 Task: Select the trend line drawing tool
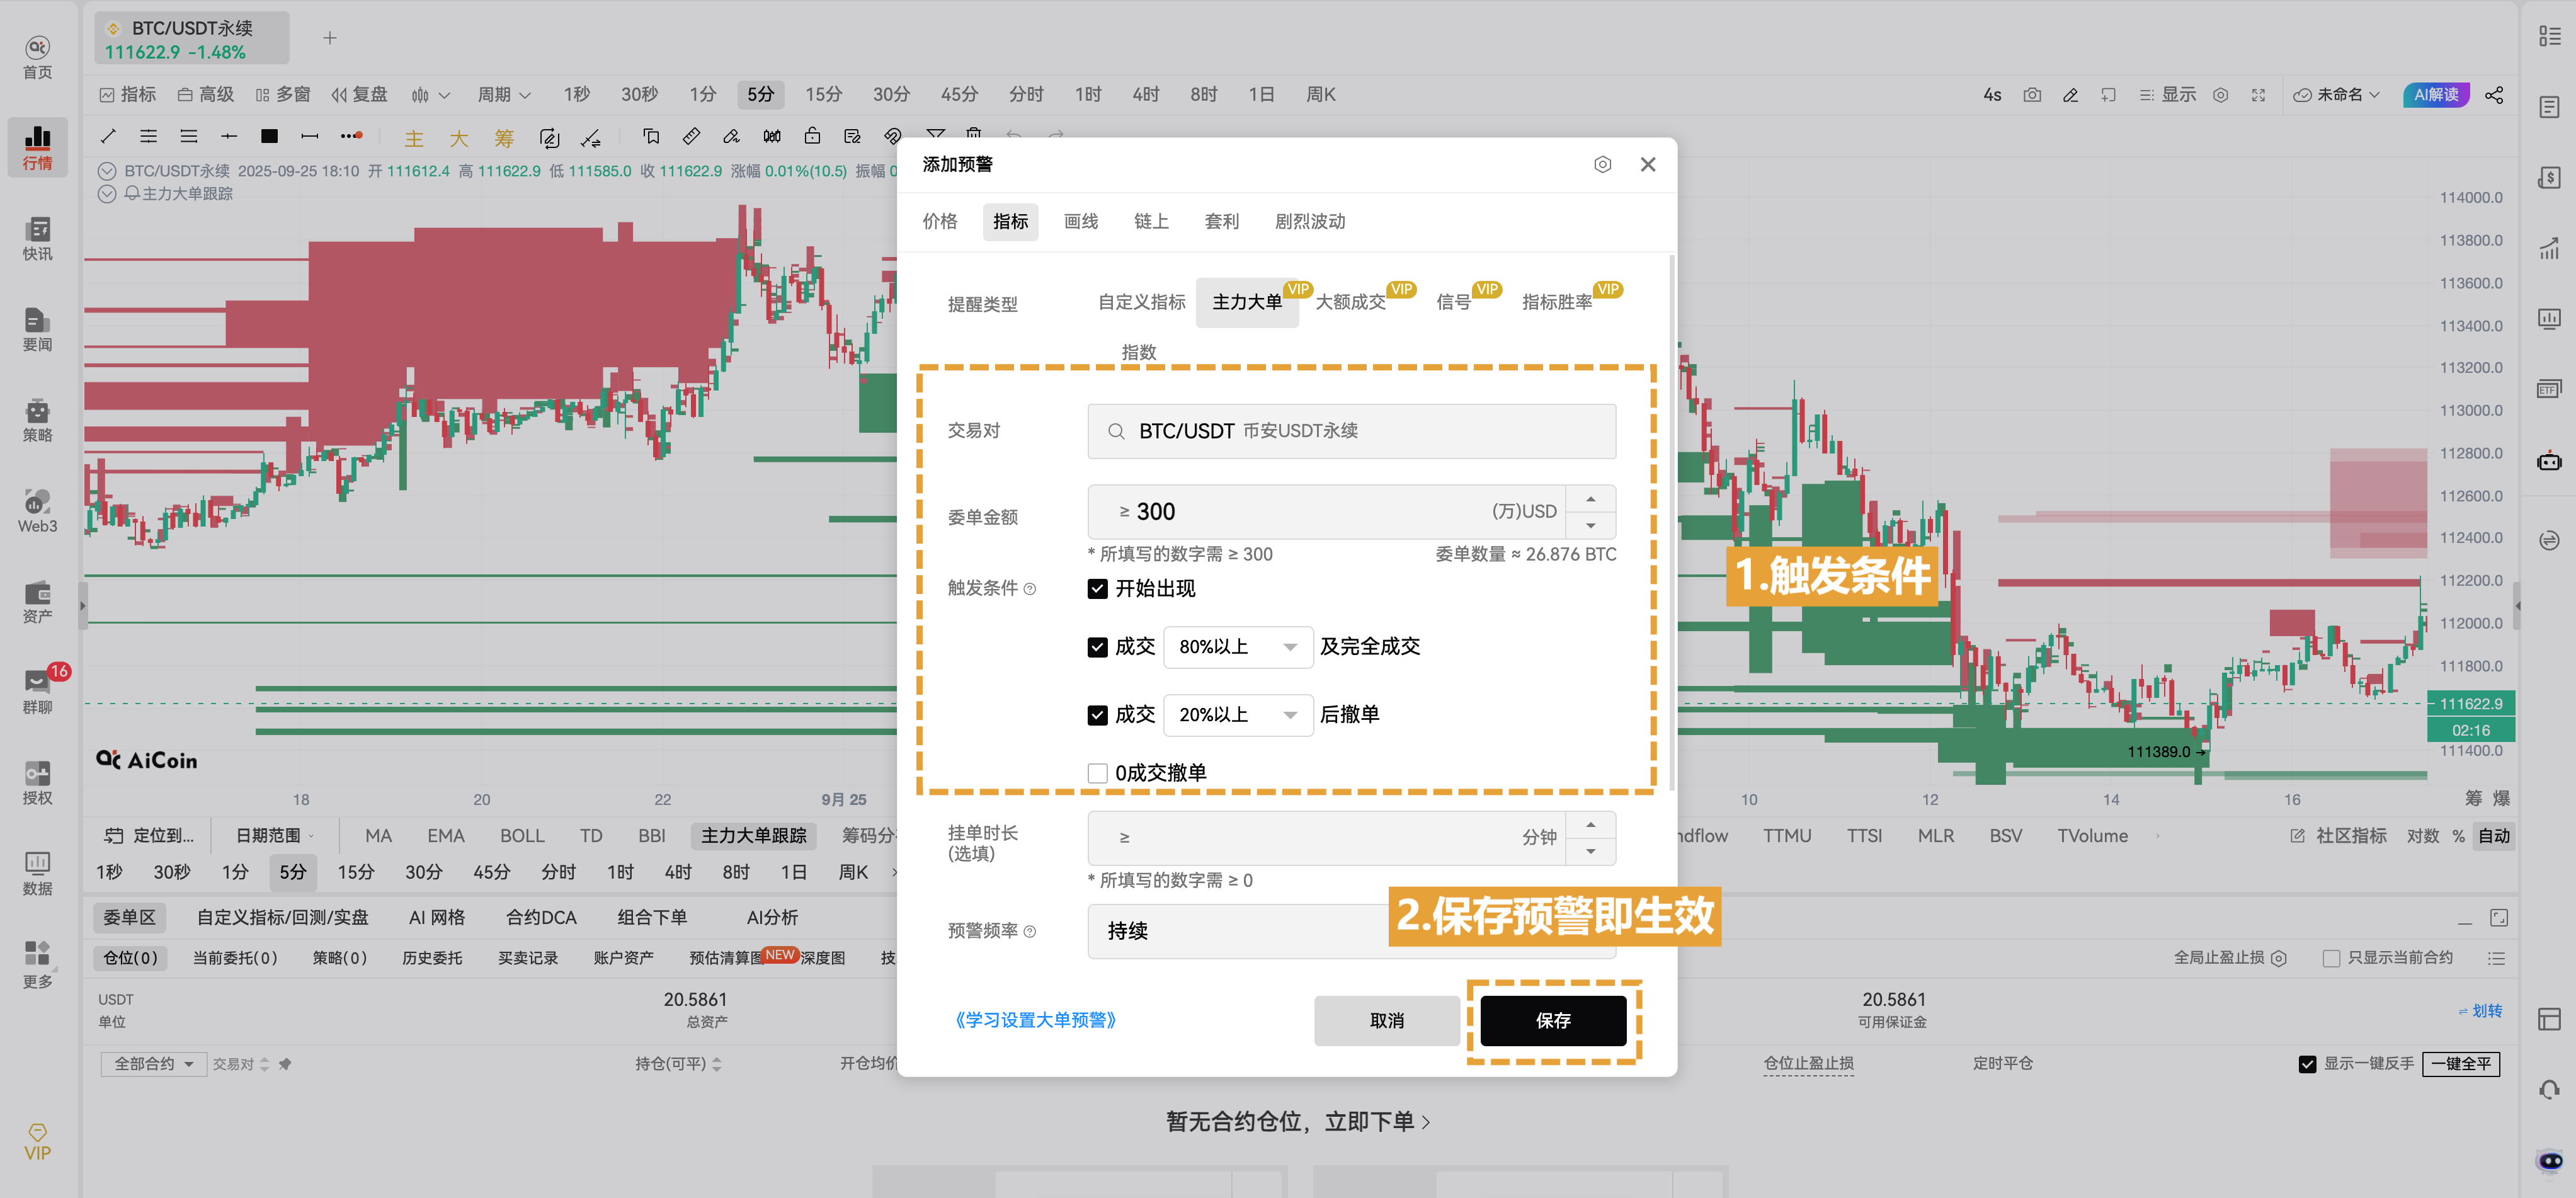(108, 136)
